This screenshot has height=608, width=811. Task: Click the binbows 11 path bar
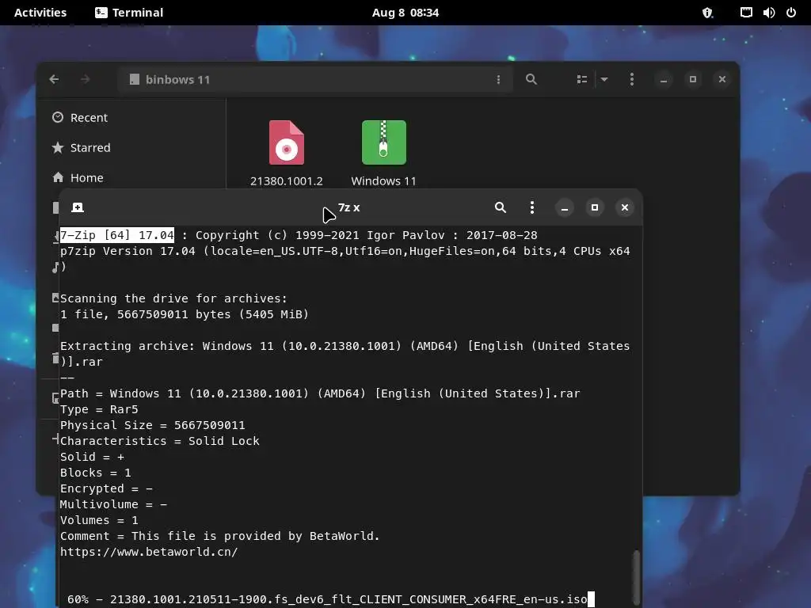(x=315, y=79)
